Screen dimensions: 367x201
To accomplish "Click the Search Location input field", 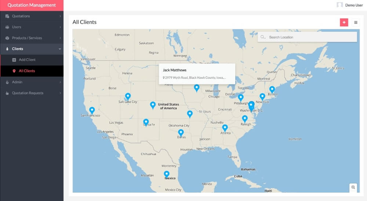I will point(310,37).
